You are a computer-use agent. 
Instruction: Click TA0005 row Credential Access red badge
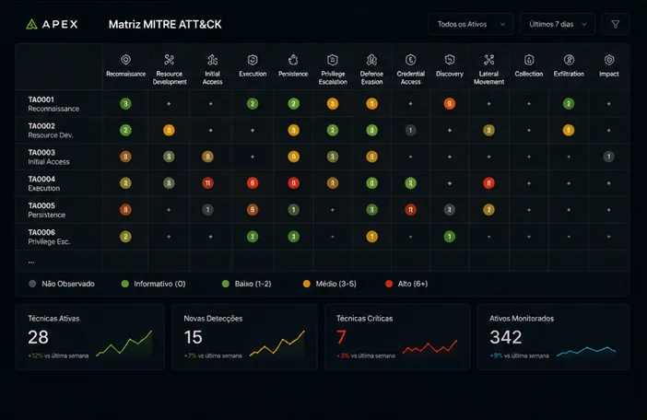(x=410, y=210)
